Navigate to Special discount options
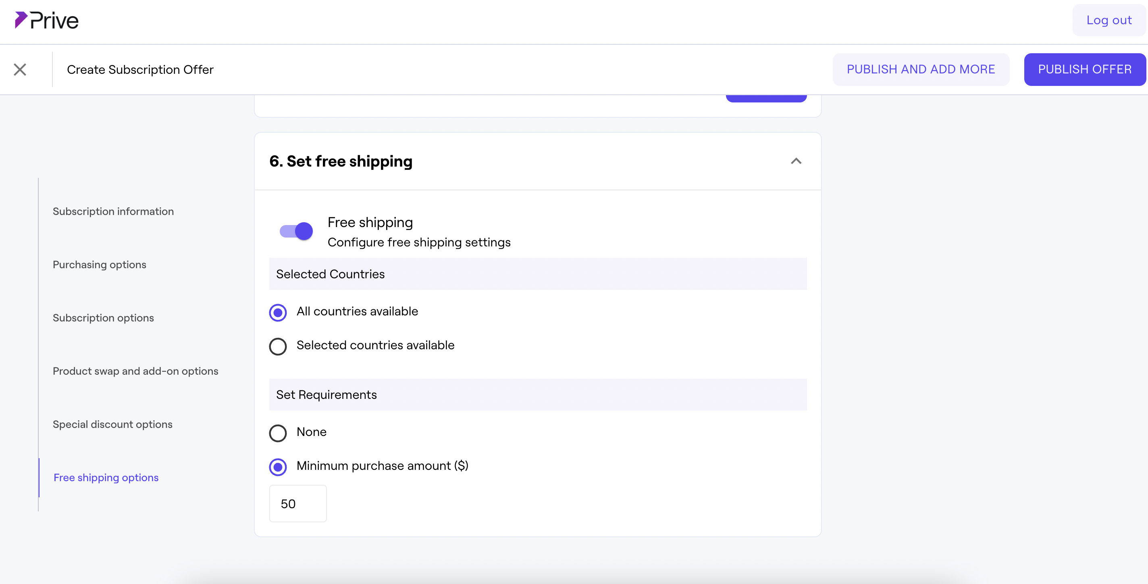The image size is (1148, 584). (x=112, y=424)
